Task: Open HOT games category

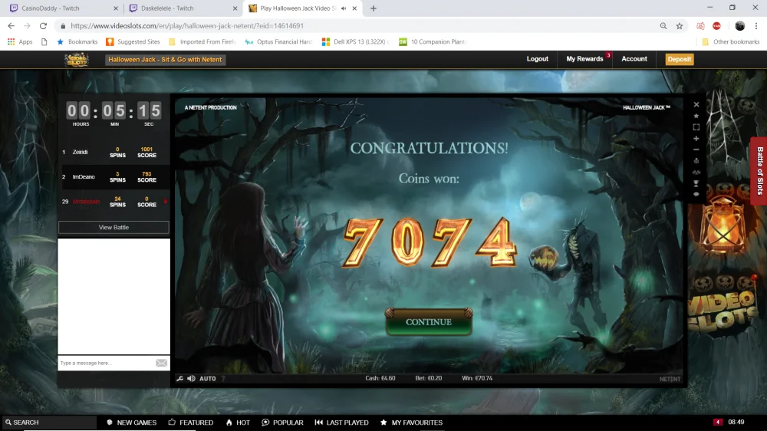Action: (x=238, y=423)
